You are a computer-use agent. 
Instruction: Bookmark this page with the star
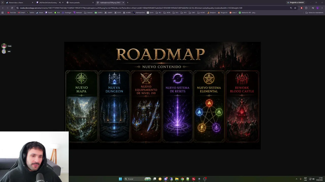click(x=295, y=8)
